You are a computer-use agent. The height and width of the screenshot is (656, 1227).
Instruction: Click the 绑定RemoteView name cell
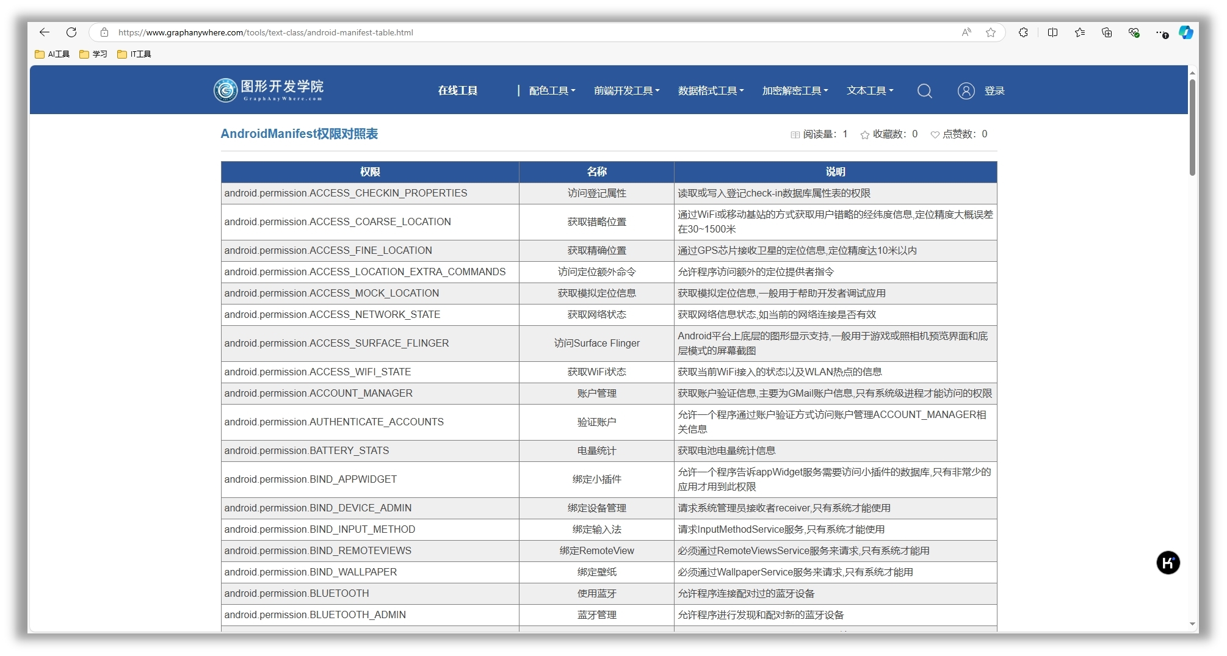(596, 551)
